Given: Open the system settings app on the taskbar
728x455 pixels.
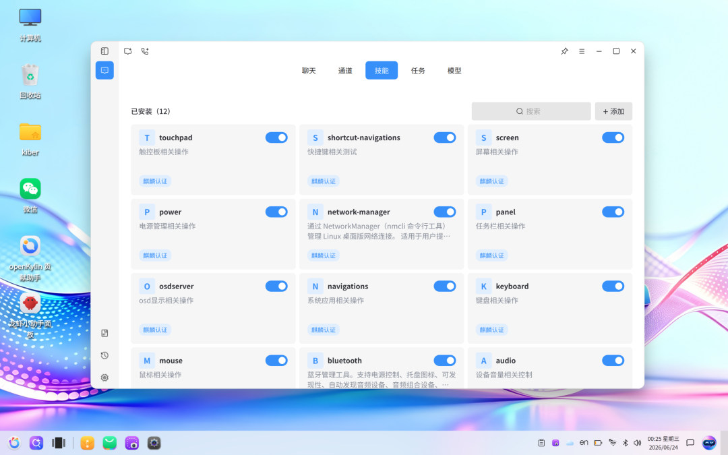Looking at the screenshot, I should (x=154, y=443).
